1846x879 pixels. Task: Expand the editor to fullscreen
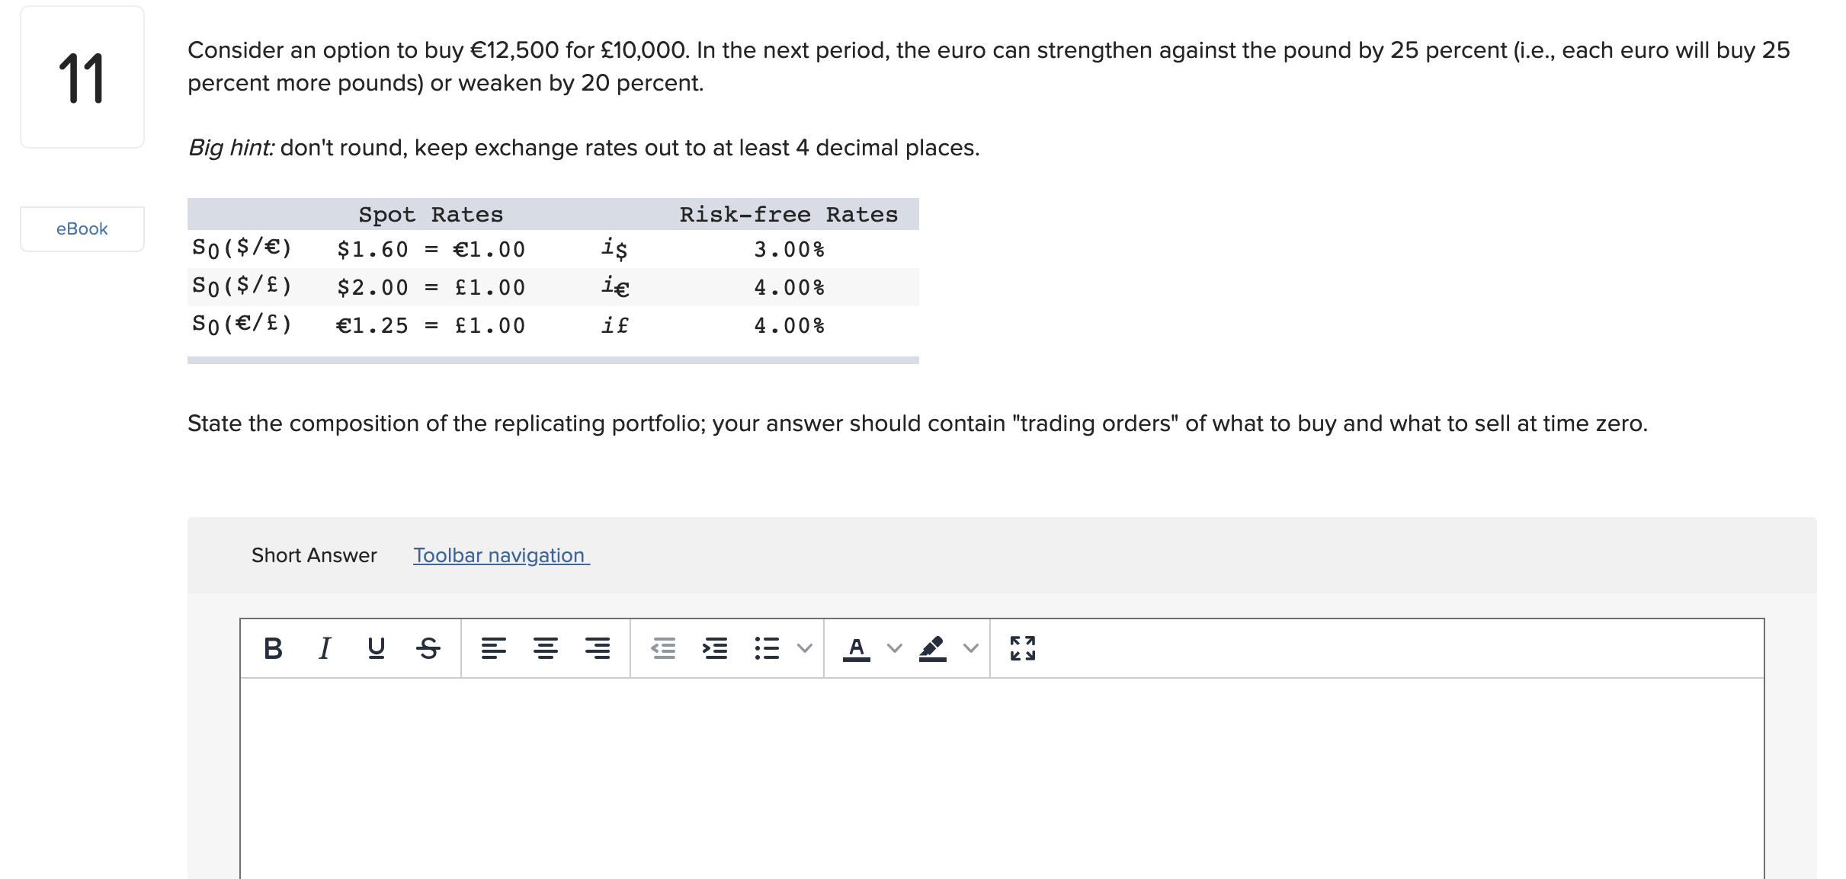[1022, 648]
